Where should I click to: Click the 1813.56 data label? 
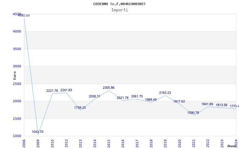click(221, 105)
